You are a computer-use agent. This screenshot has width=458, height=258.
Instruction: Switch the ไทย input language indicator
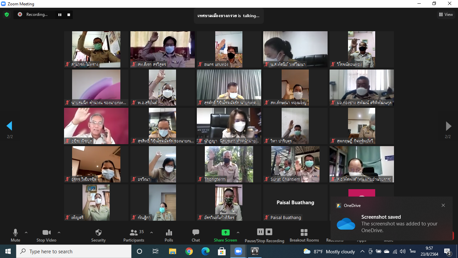pyautogui.click(x=412, y=251)
